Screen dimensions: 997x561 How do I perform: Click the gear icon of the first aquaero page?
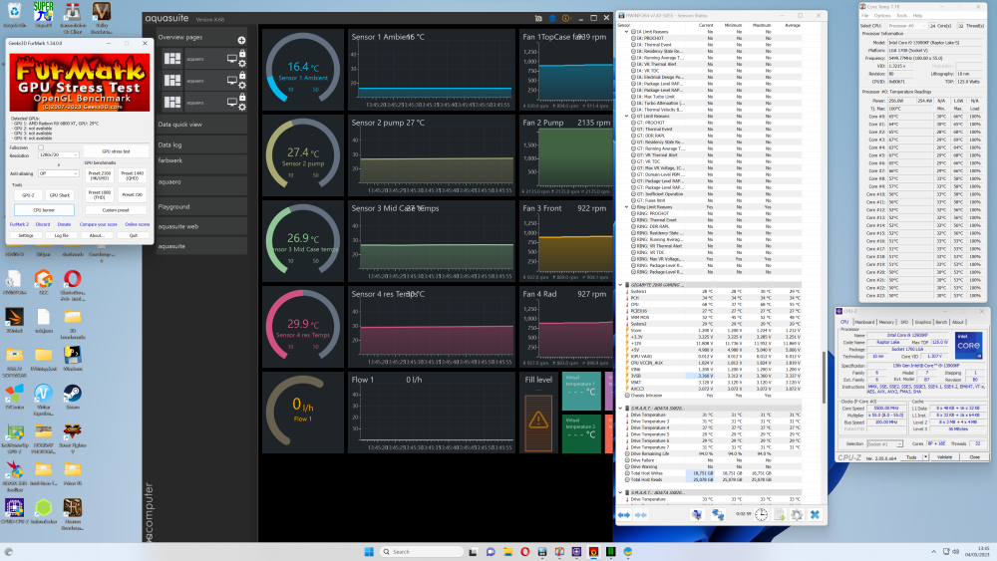tap(242, 63)
